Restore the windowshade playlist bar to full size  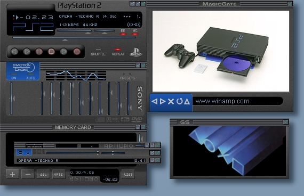pyautogui.click(x=152, y=160)
